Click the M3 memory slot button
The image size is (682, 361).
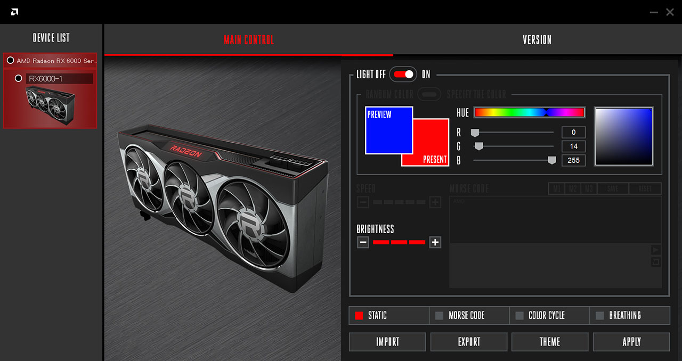(x=589, y=188)
